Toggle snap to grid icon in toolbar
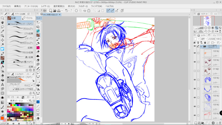Screen dimensions: 222x125 tap(117, 11)
